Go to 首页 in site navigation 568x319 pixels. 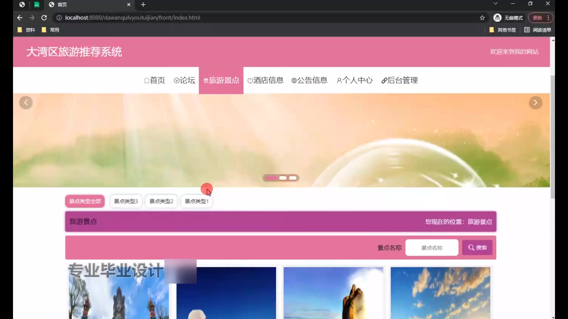[154, 80]
